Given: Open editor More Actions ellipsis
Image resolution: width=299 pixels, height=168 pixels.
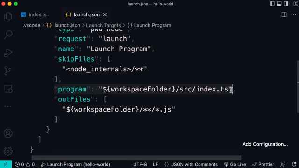Looking at the screenshot, I should [293, 14].
